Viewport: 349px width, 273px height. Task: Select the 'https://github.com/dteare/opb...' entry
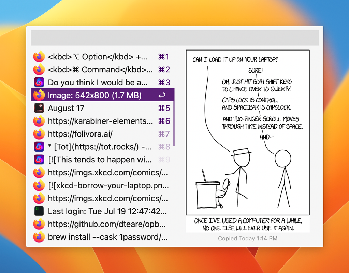(103, 224)
